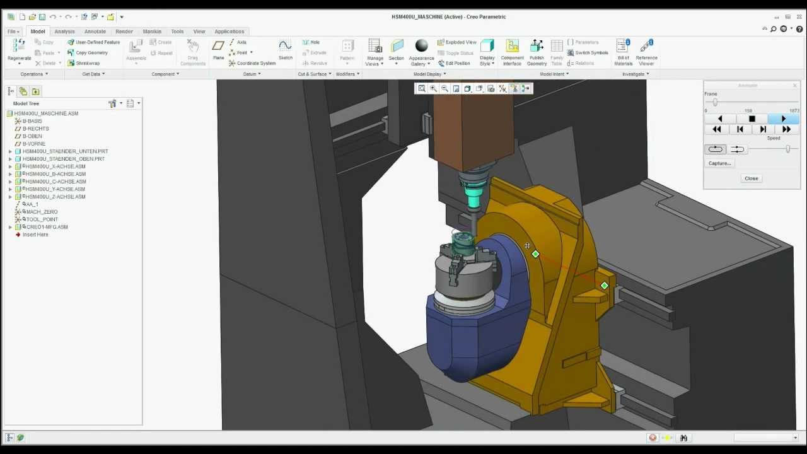
Task: Open the Investigate group dropdown
Action: (636, 74)
